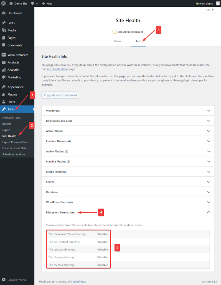This screenshot has height=285, width=221.
Task: Select the Info tab
Action: tap(139, 41)
